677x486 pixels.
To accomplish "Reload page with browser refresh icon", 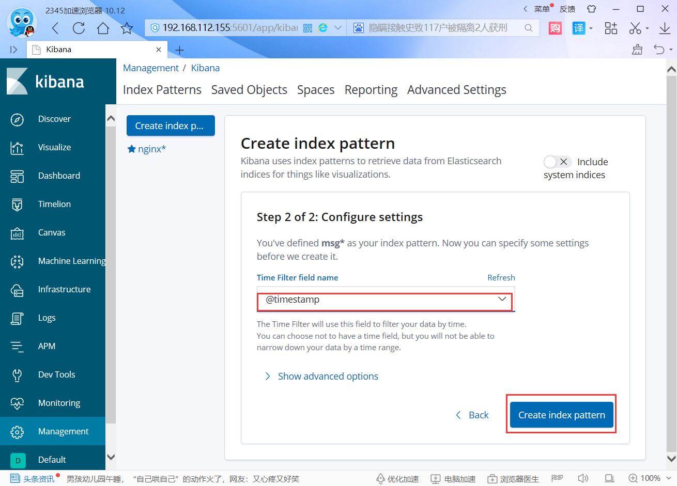I will coord(79,28).
